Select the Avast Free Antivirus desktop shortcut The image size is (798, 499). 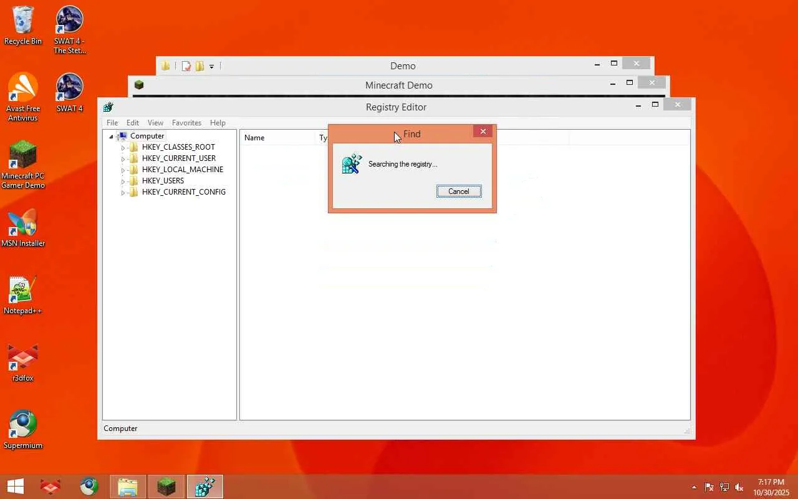(23, 97)
